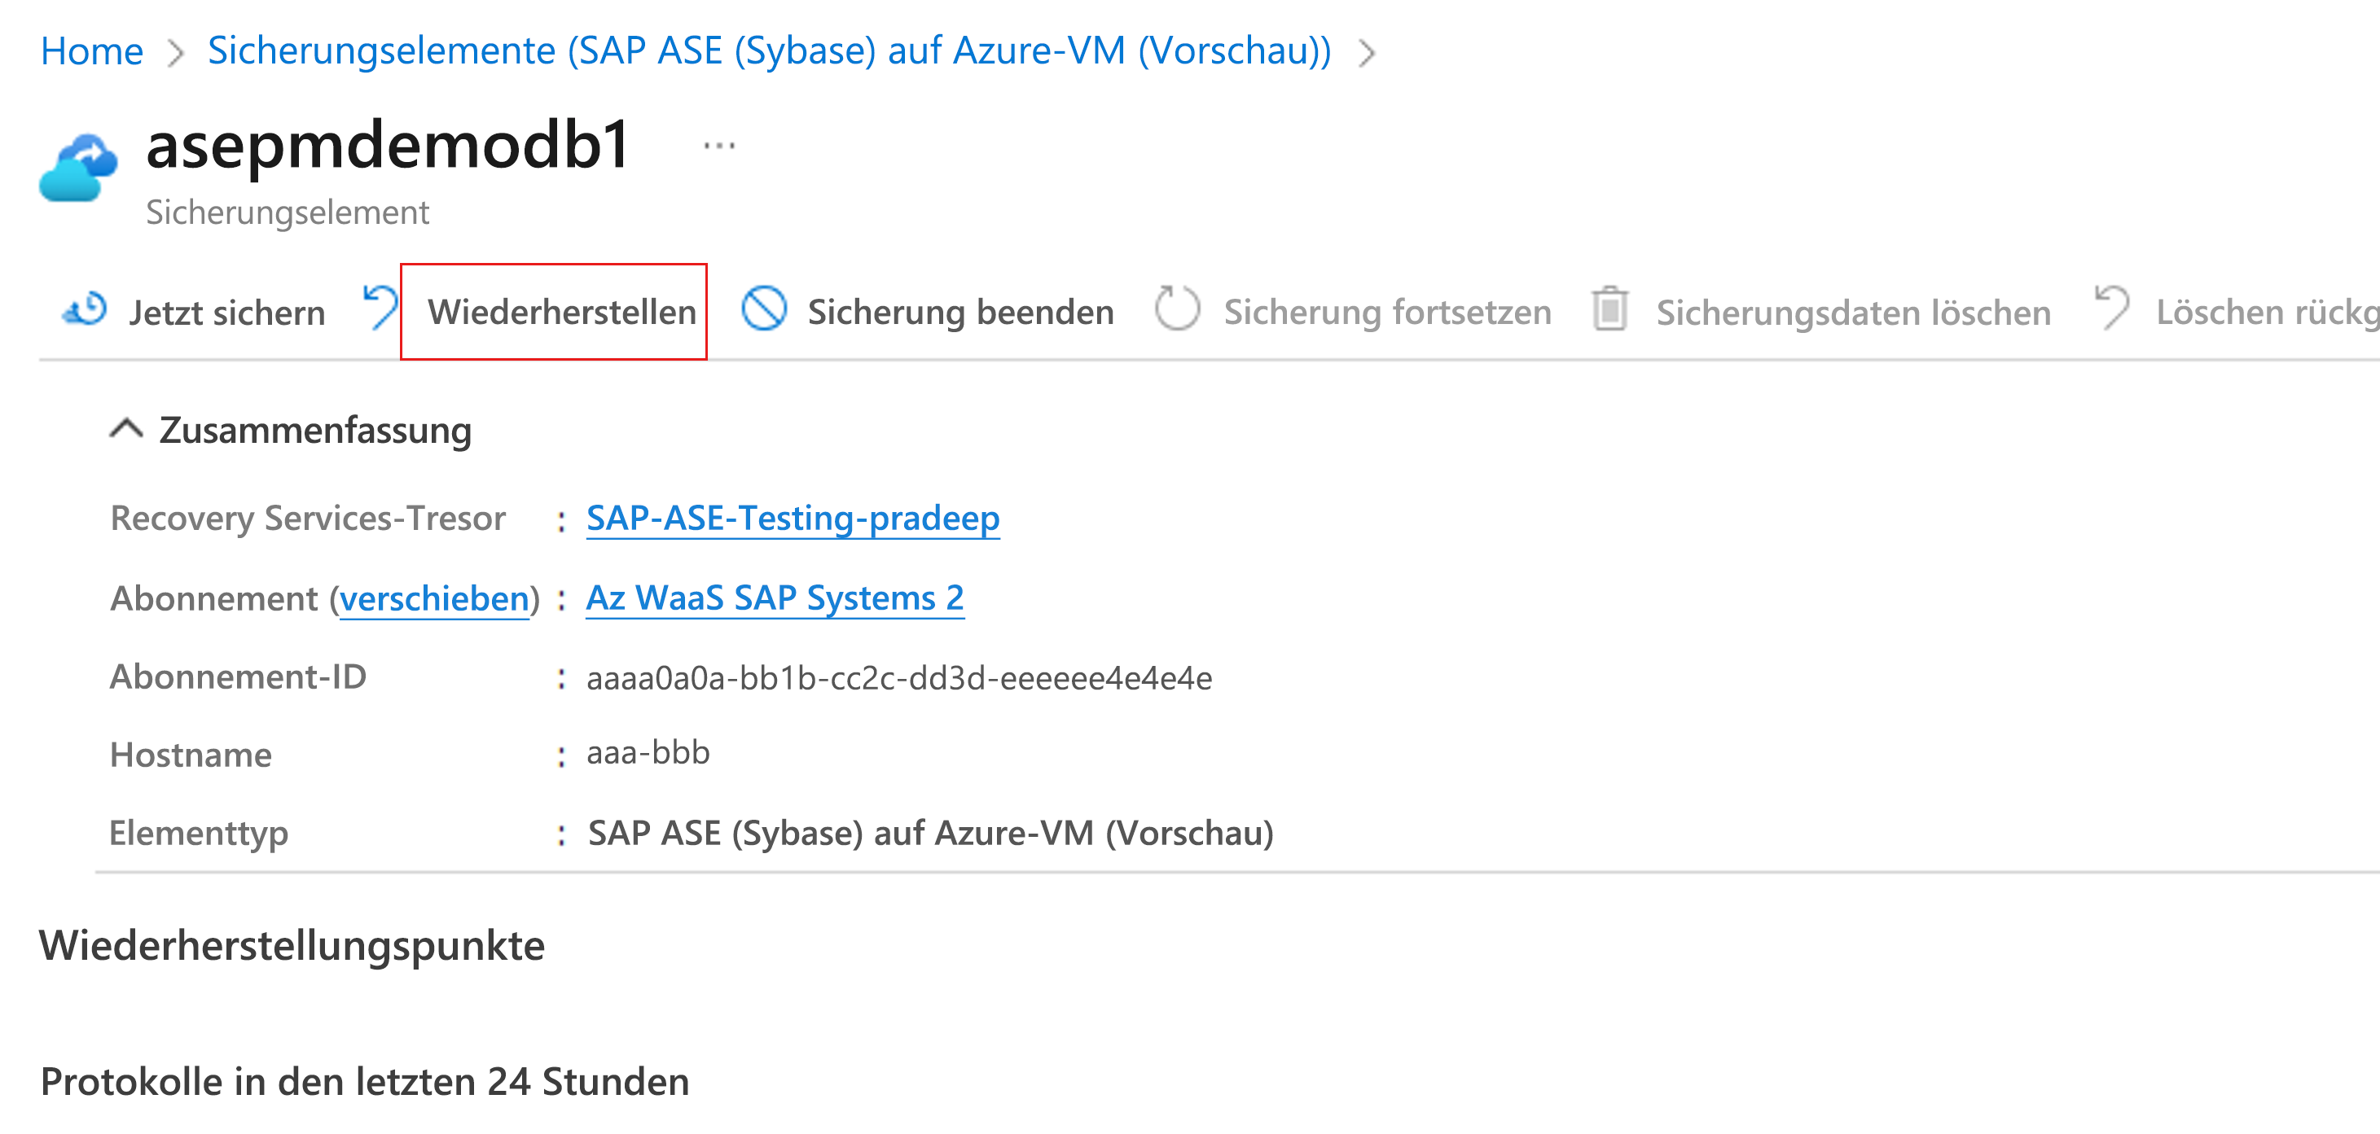This screenshot has height=1134, width=2380.
Task: Navigate to Home via breadcrumb
Action: pos(92,53)
